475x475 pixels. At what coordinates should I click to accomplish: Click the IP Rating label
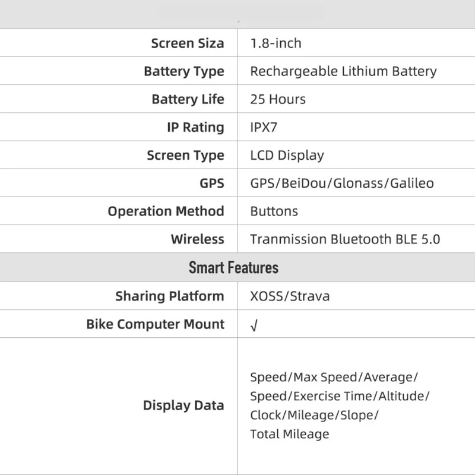pos(195,127)
